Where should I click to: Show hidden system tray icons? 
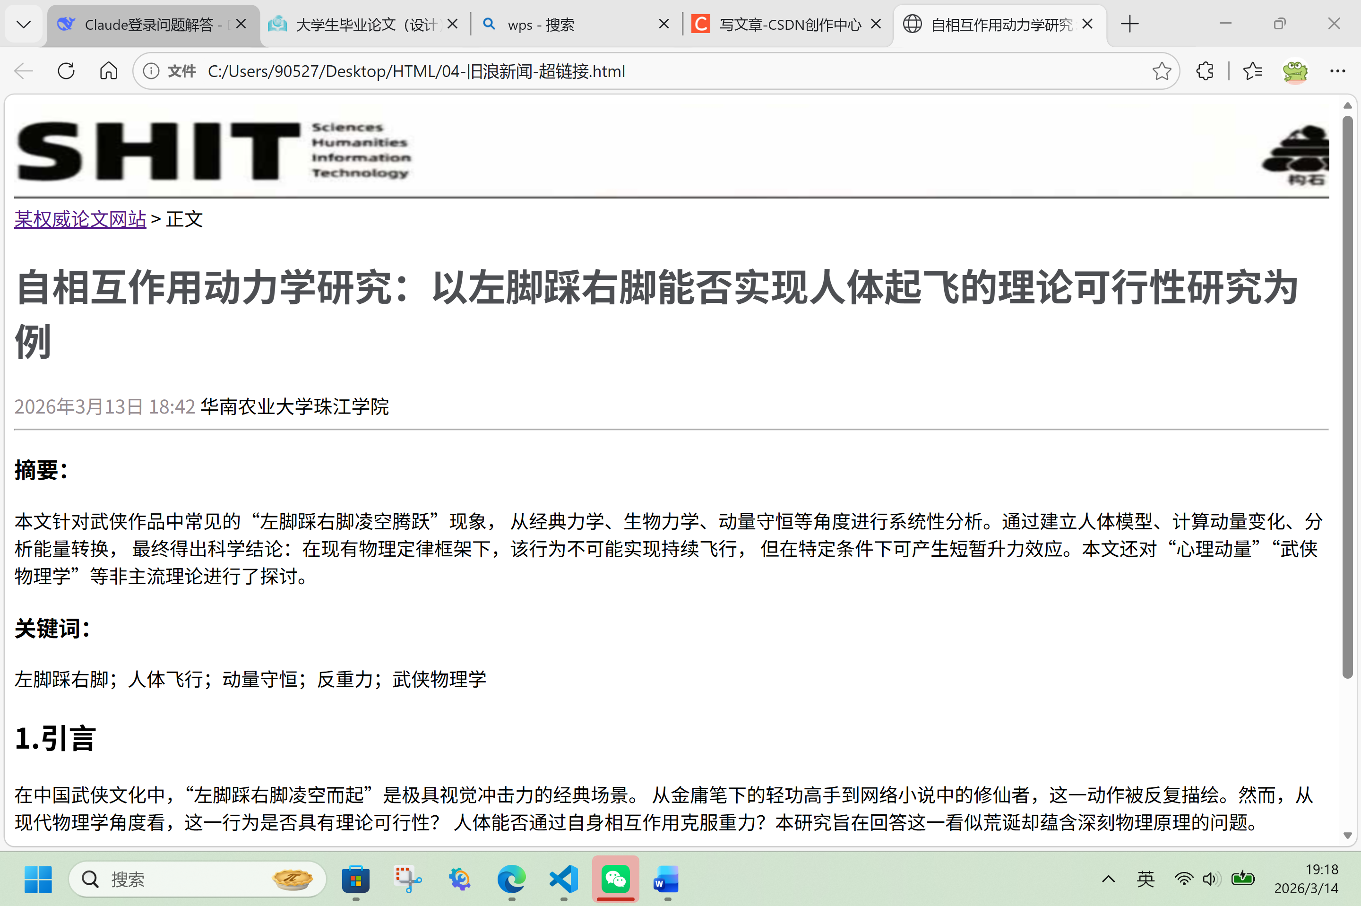(x=1108, y=880)
